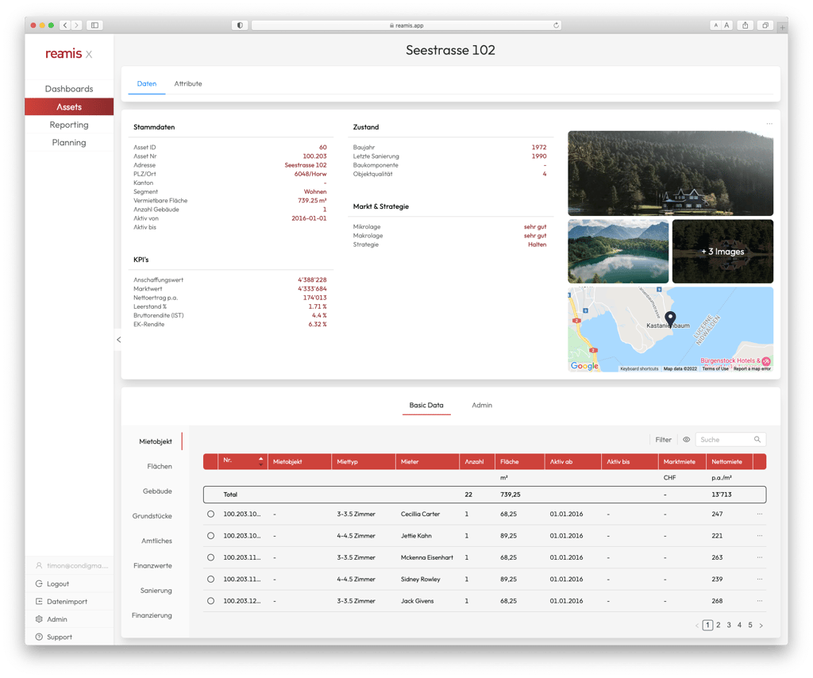Select the Amtliches section
Viewport: 813px width, 678px height.
(x=156, y=541)
